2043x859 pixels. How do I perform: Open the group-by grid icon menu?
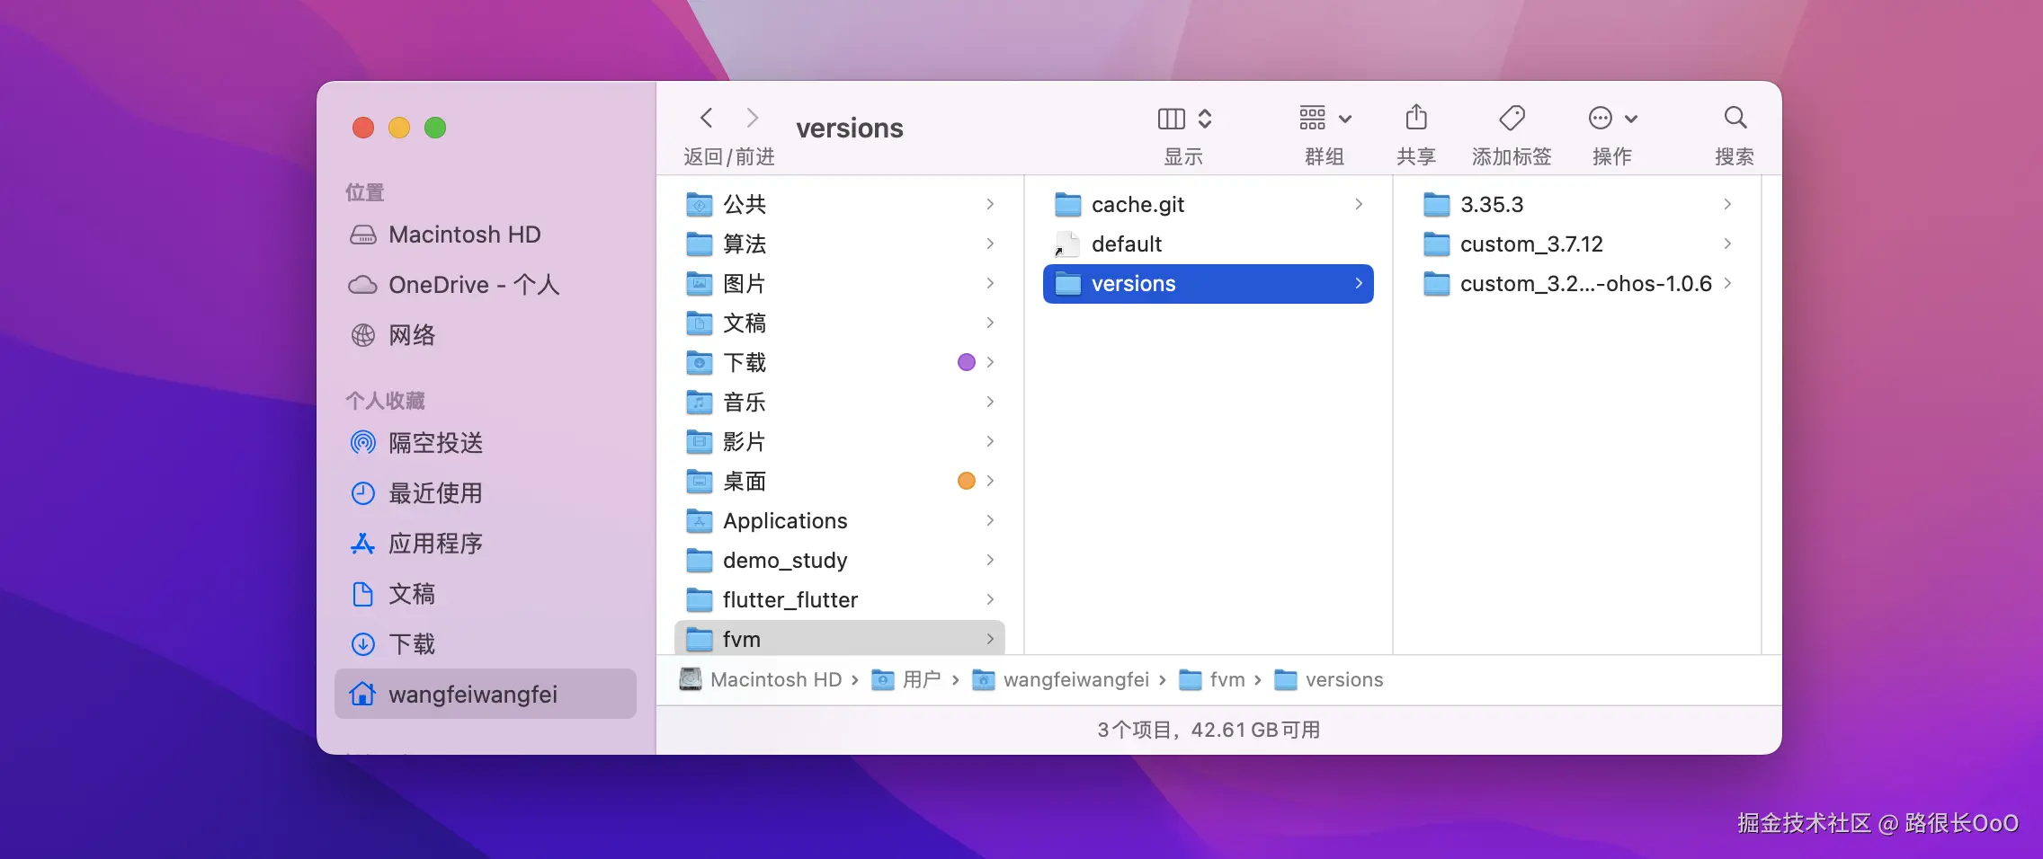coord(1325,118)
